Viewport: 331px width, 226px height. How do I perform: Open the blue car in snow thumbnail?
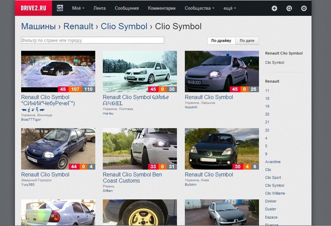(58, 72)
